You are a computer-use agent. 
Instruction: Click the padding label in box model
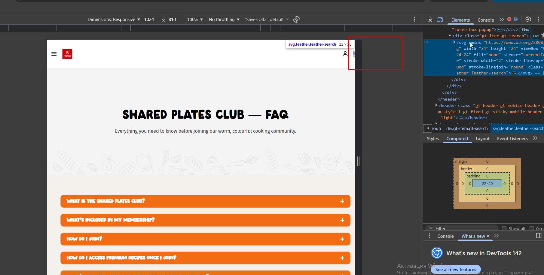473,176
